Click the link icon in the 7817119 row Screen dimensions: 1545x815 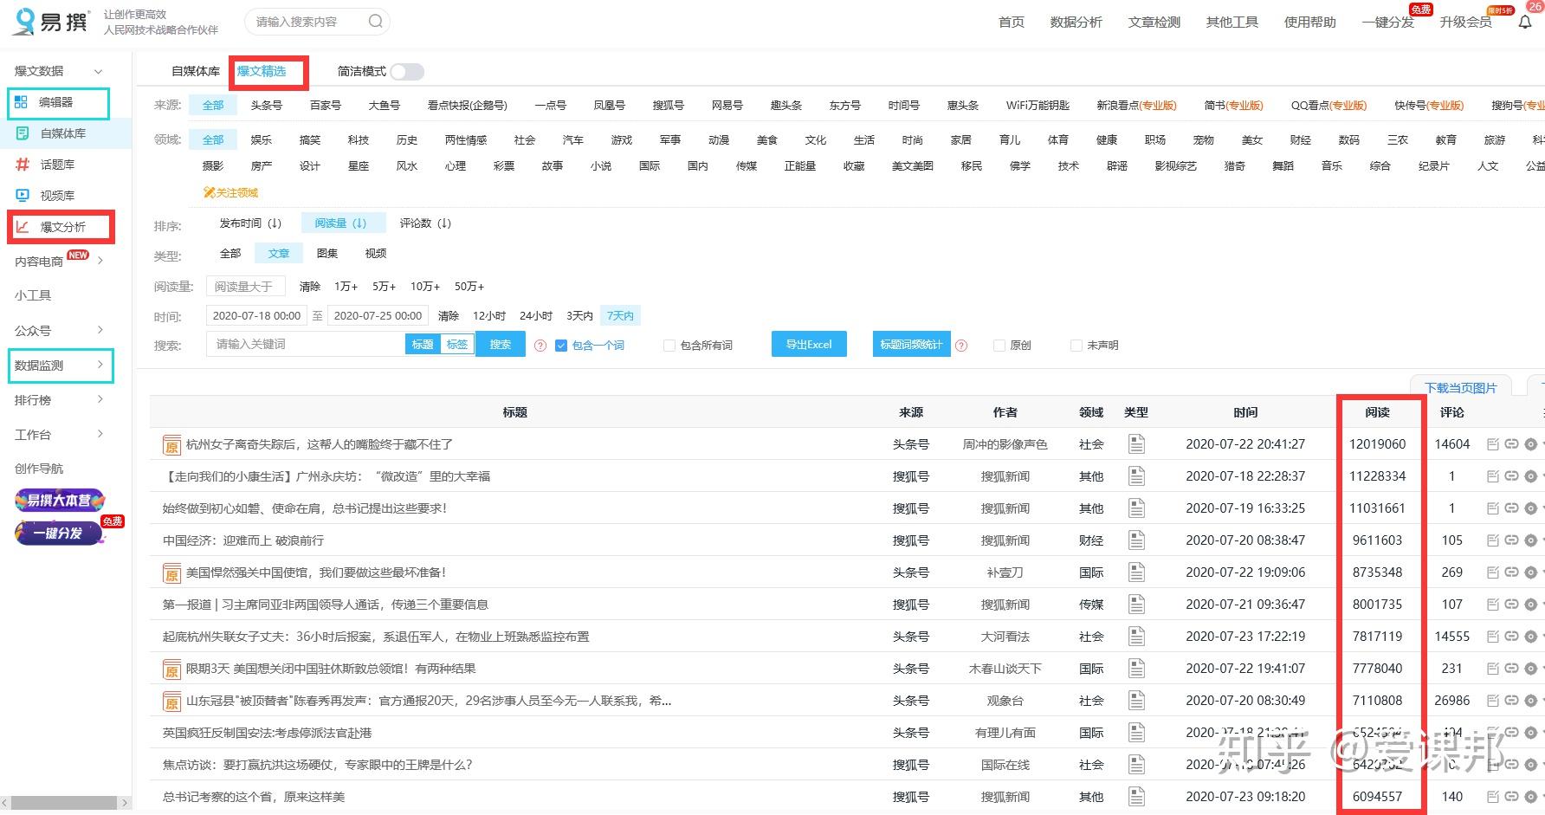tap(1511, 637)
